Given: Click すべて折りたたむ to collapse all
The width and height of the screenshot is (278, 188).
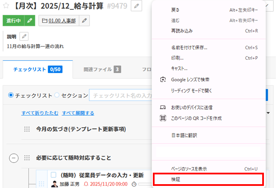Looking at the screenshot, I should 40,113.
